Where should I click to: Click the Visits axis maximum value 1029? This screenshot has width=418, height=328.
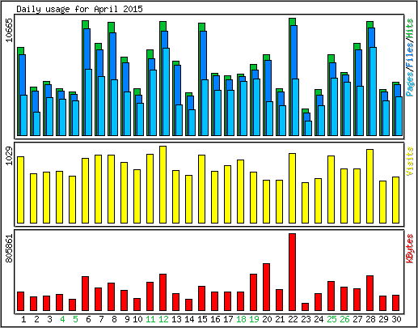coord(10,155)
